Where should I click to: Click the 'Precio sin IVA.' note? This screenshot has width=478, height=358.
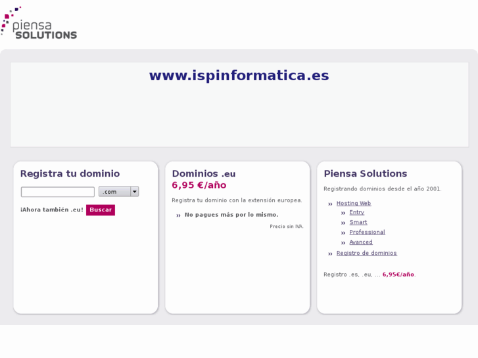287,227
